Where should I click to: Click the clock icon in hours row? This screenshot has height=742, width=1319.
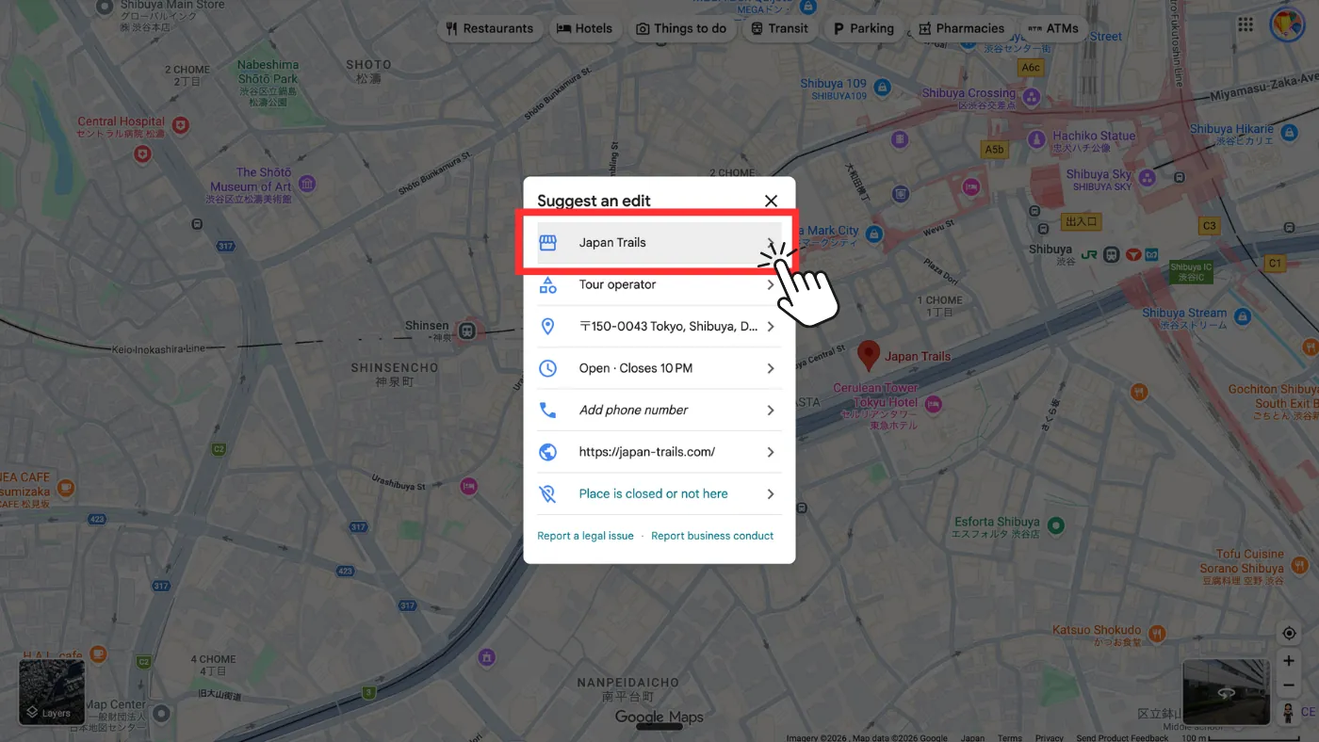click(547, 368)
